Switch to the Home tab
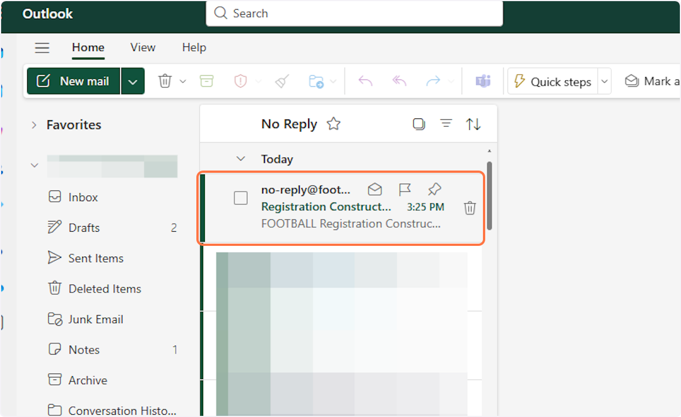 88,48
